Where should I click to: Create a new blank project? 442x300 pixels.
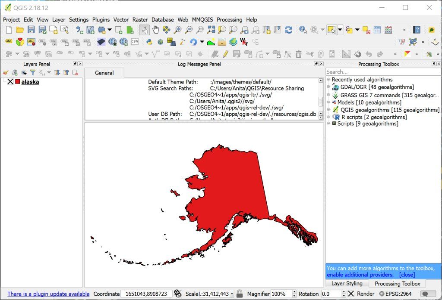coord(9,30)
